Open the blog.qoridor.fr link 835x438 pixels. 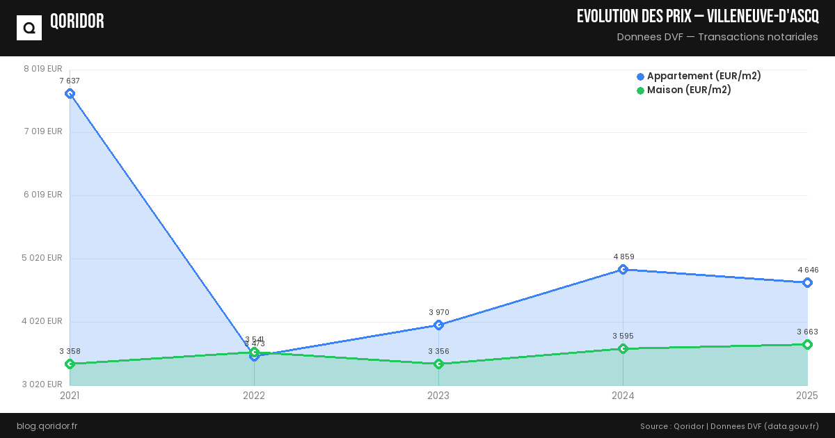47,426
